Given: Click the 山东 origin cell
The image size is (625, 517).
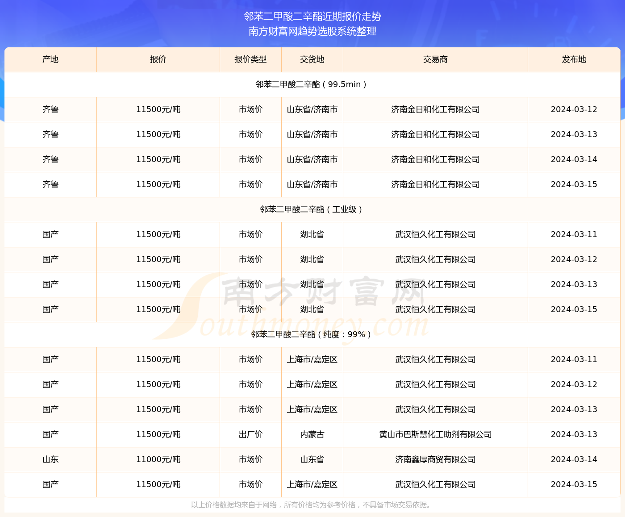Looking at the screenshot, I should point(50,459).
